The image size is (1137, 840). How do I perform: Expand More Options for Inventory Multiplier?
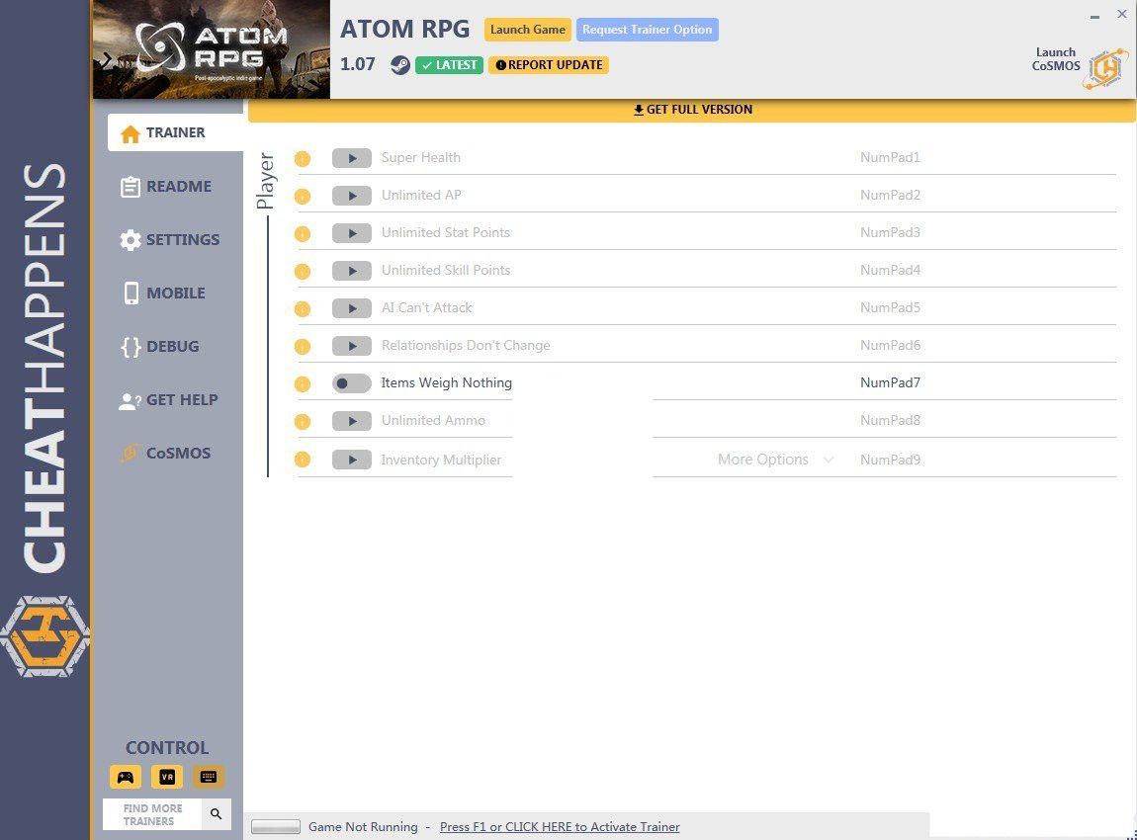point(774,460)
